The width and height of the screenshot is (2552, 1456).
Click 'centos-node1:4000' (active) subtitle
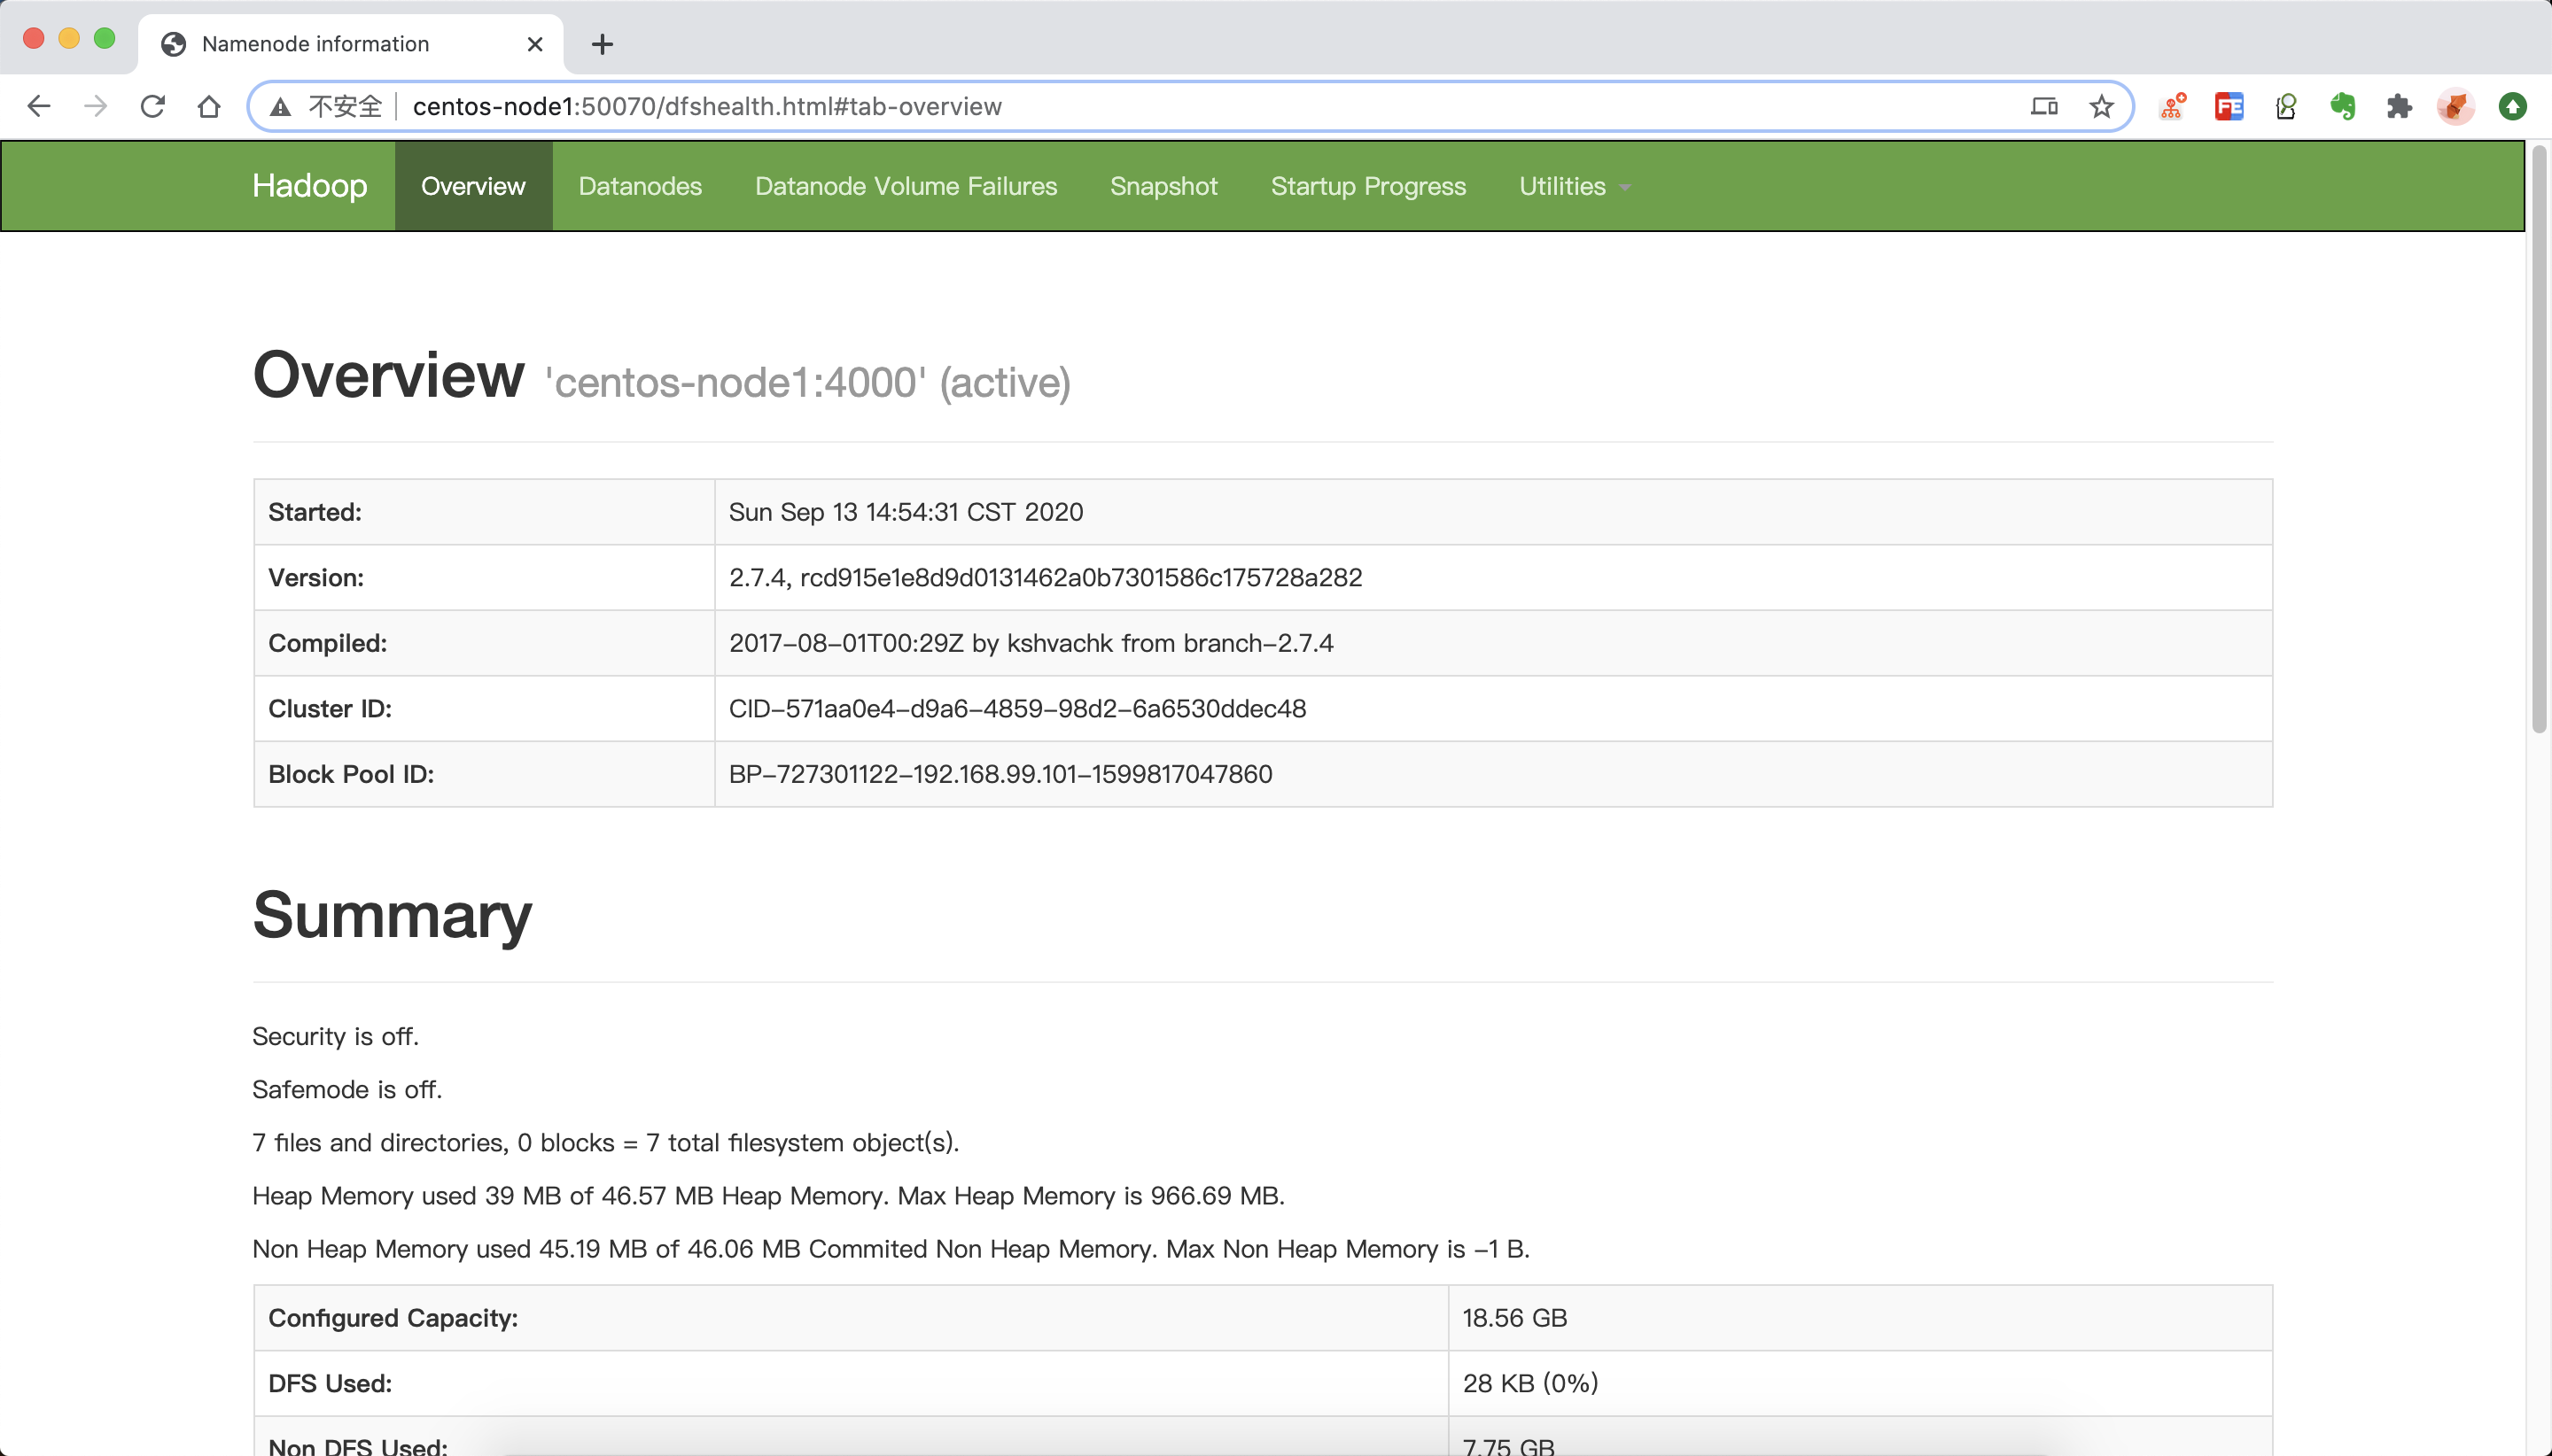[808, 383]
